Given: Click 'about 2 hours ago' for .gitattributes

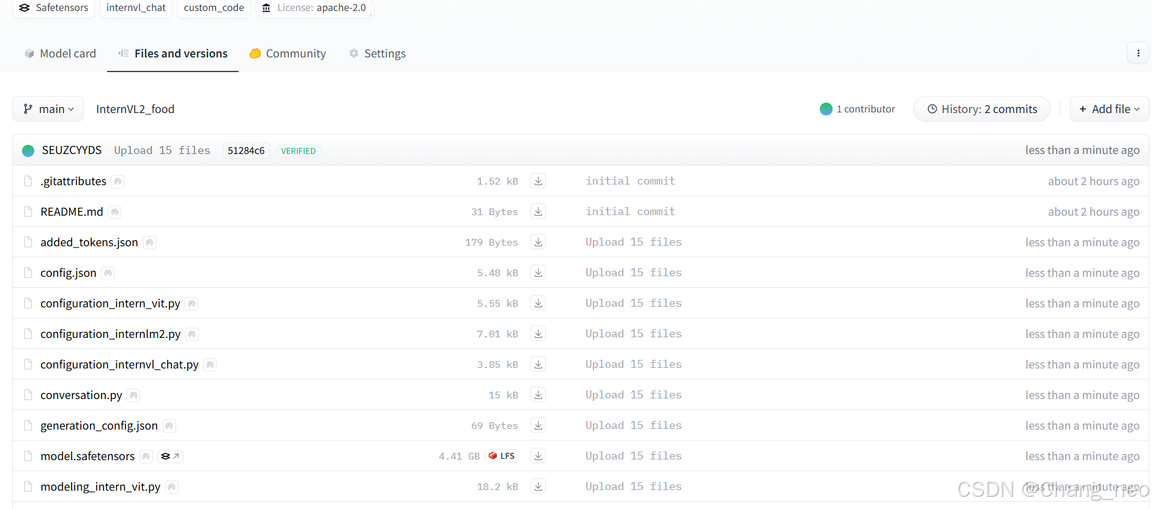Looking at the screenshot, I should pyautogui.click(x=1093, y=181).
